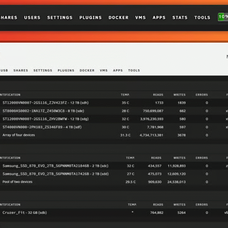This screenshot has height=228, width=228.
Task: Click the green 10% usage indicator
Action: 223,17
